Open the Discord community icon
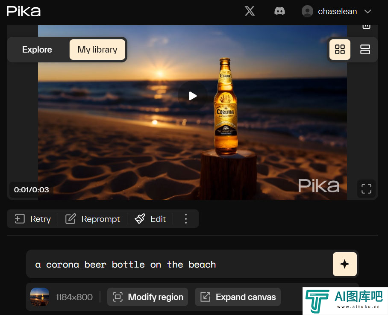This screenshot has height=315, width=388. pyautogui.click(x=279, y=11)
